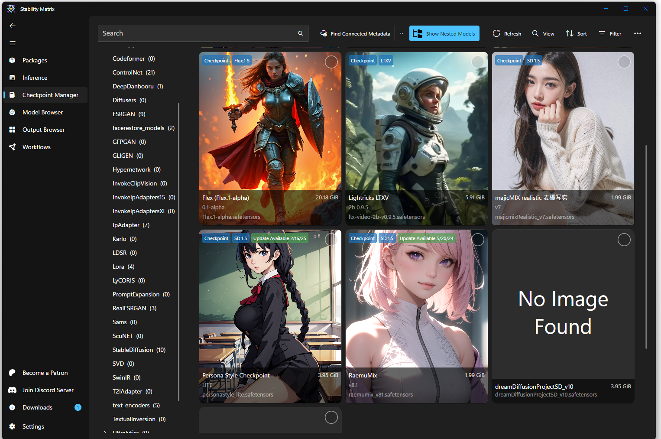Click Find Connected Metadata button
This screenshot has height=439, width=661.
(355, 33)
